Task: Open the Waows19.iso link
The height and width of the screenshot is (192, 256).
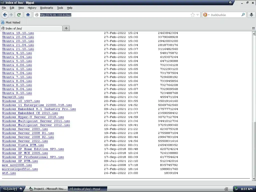Action: click(13, 97)
